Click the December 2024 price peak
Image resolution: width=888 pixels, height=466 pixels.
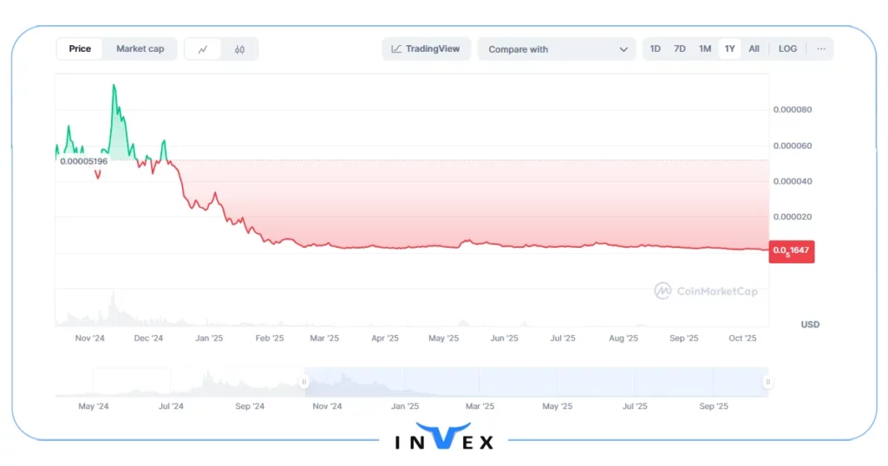coord(114,85)
